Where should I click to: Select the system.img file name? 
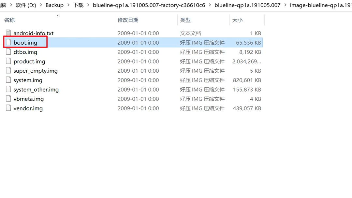[28, 80]
